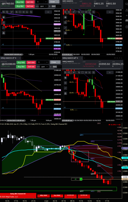Click Sell Mkt in the MES order panel

(x=30, y=2)
